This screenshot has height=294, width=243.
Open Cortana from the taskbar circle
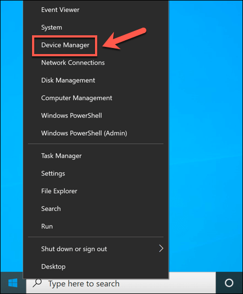(x=229, y=283)
